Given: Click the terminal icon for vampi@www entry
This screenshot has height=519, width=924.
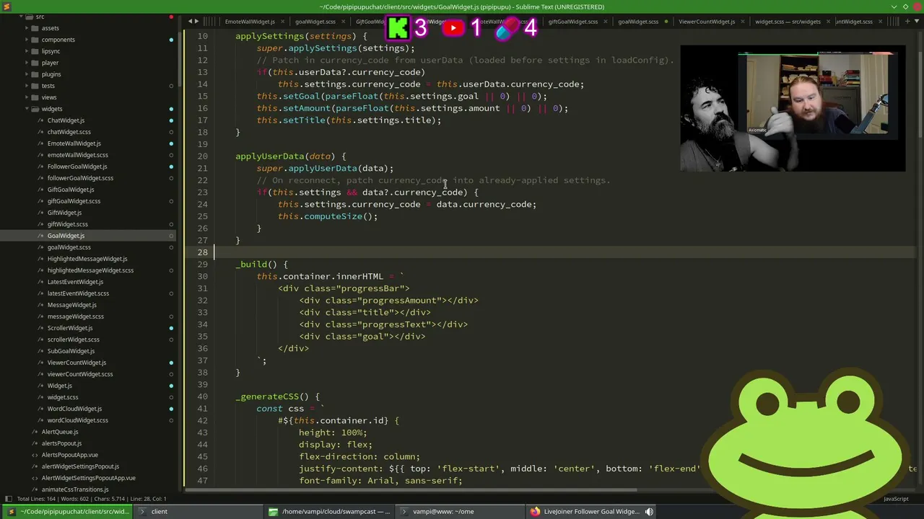Looking at the screenshot, I should [404, 512].
